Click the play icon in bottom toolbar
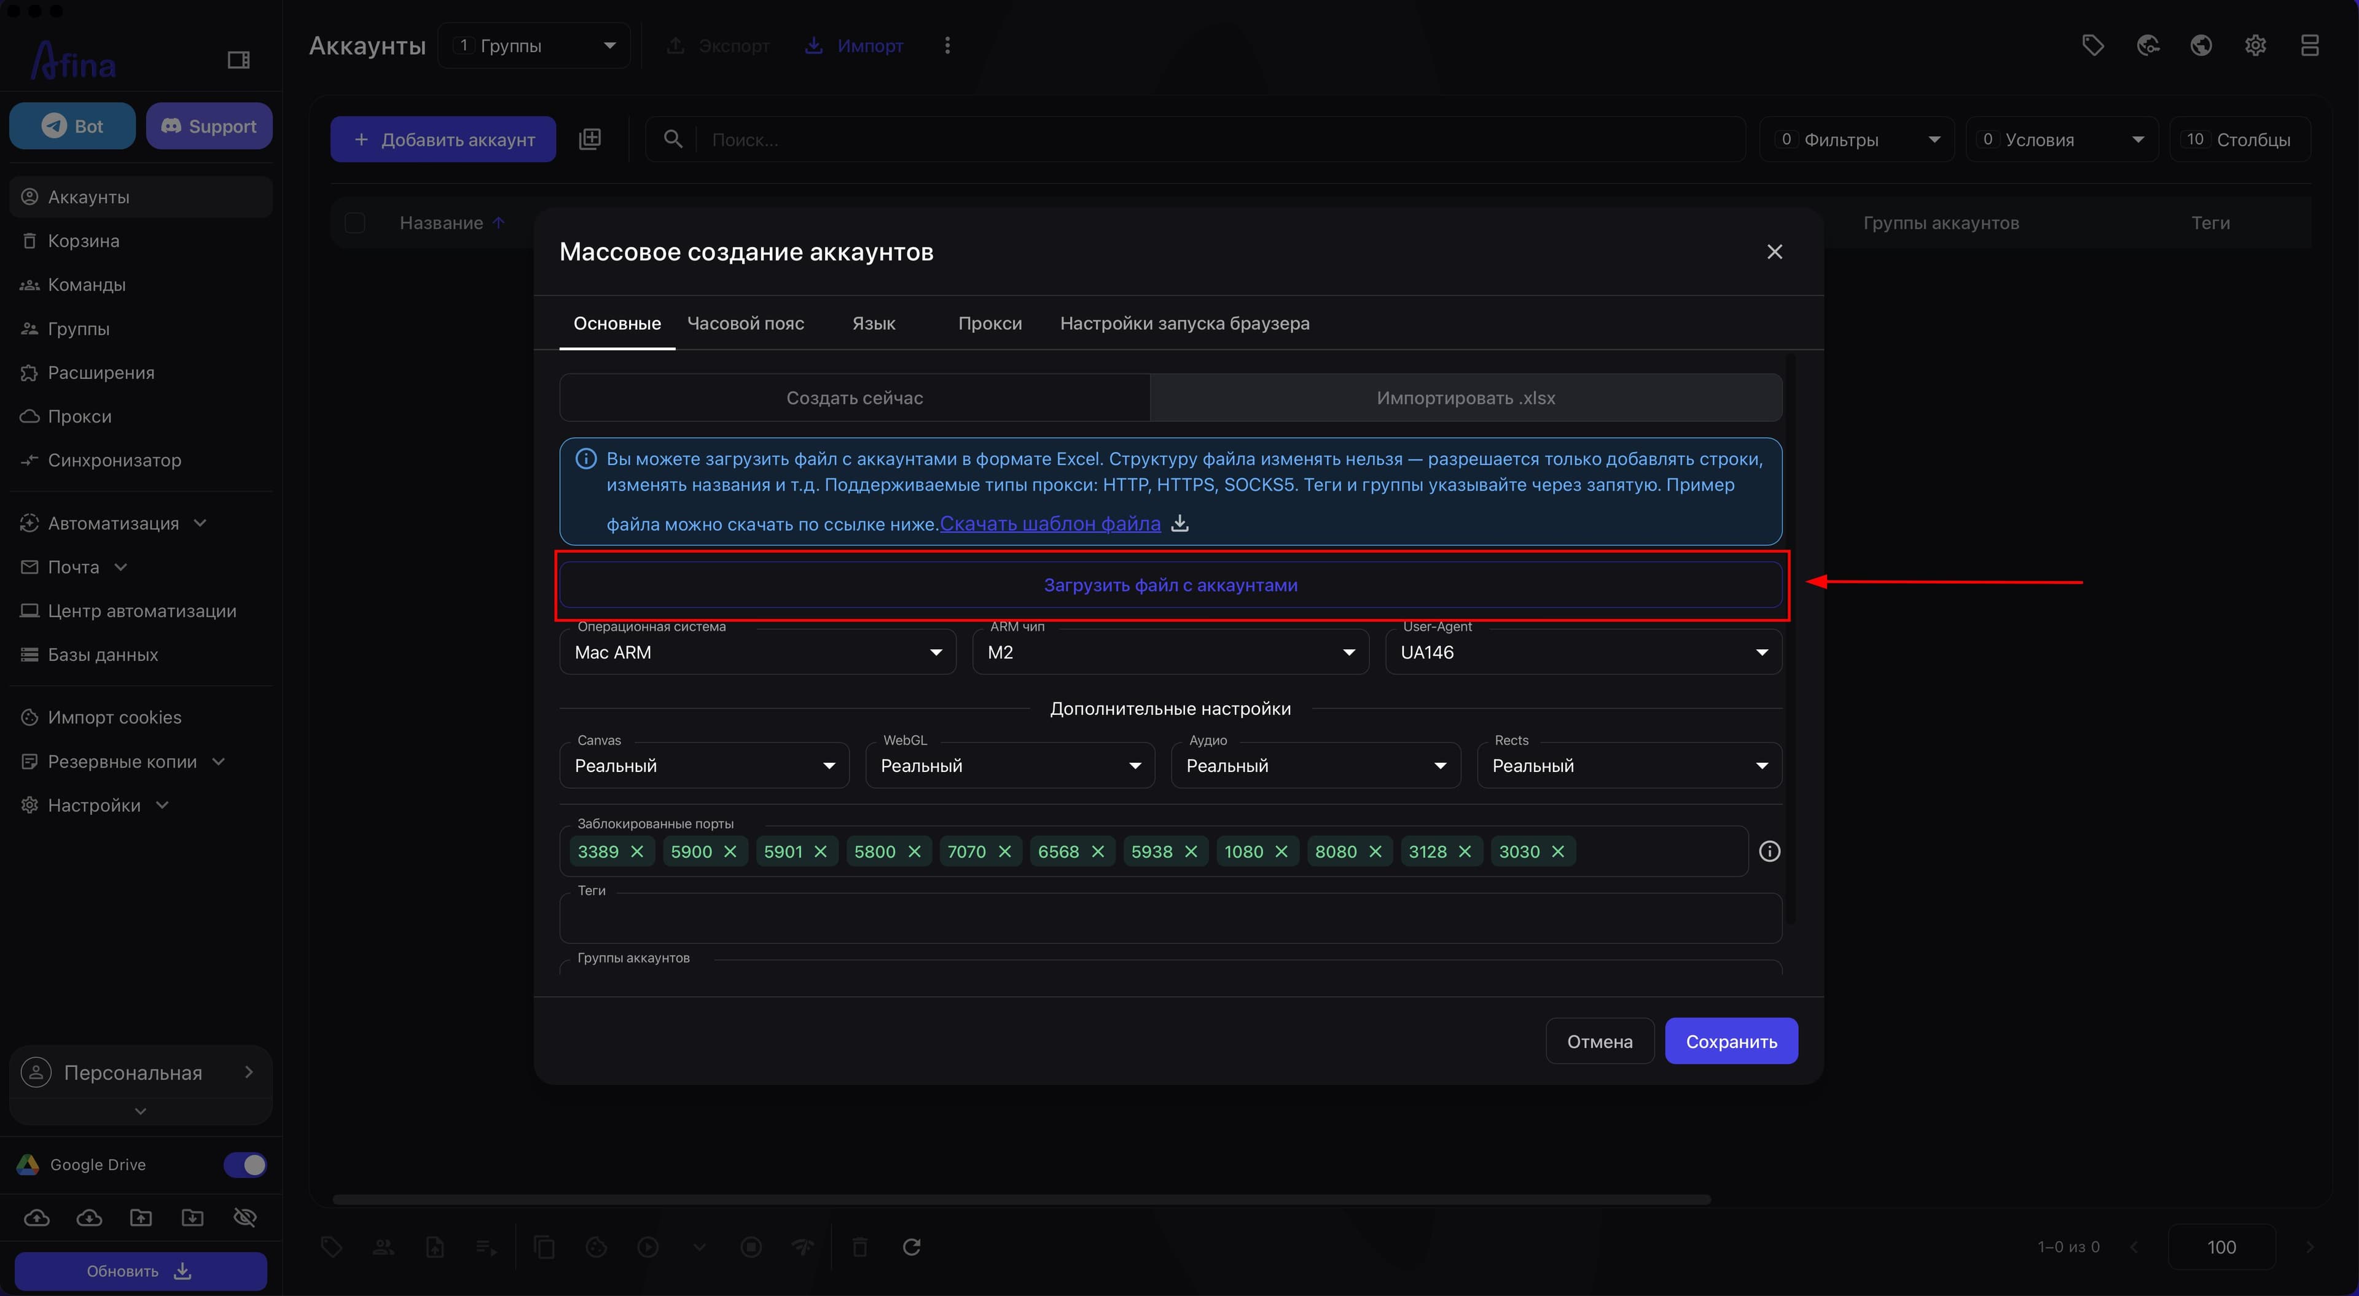The height and width of the screenshot is (1296, 2359). point(647,1246)
